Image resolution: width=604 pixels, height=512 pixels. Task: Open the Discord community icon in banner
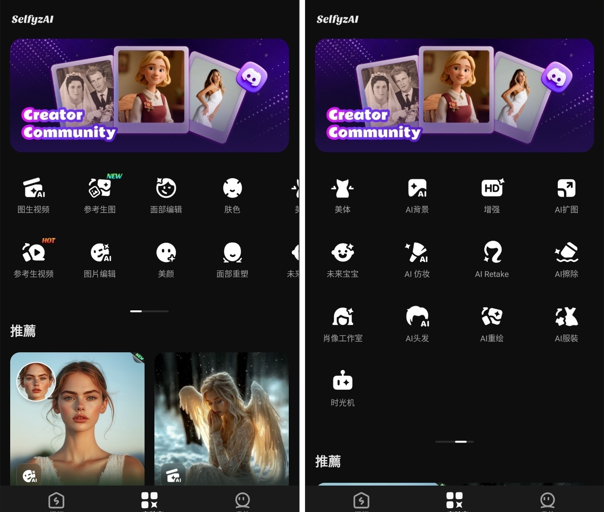(x=252, y=78)
